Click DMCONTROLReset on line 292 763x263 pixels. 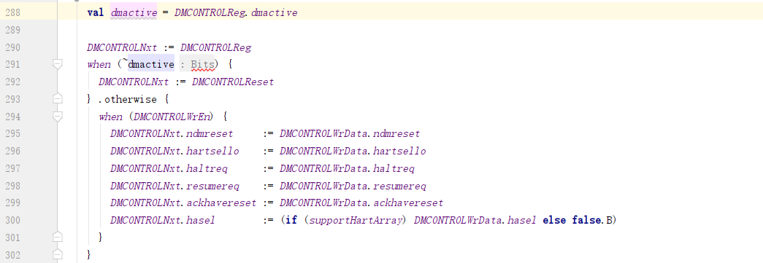[233, 82]
